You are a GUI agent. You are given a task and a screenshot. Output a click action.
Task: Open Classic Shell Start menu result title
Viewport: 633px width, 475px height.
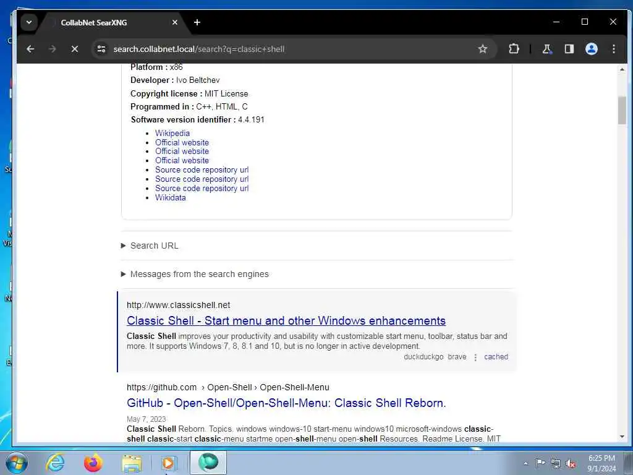click(286, 321)
